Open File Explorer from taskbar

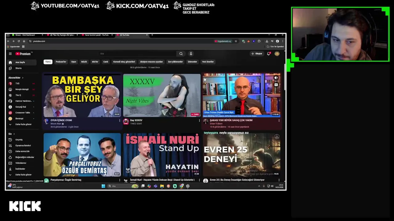(162, 186)
